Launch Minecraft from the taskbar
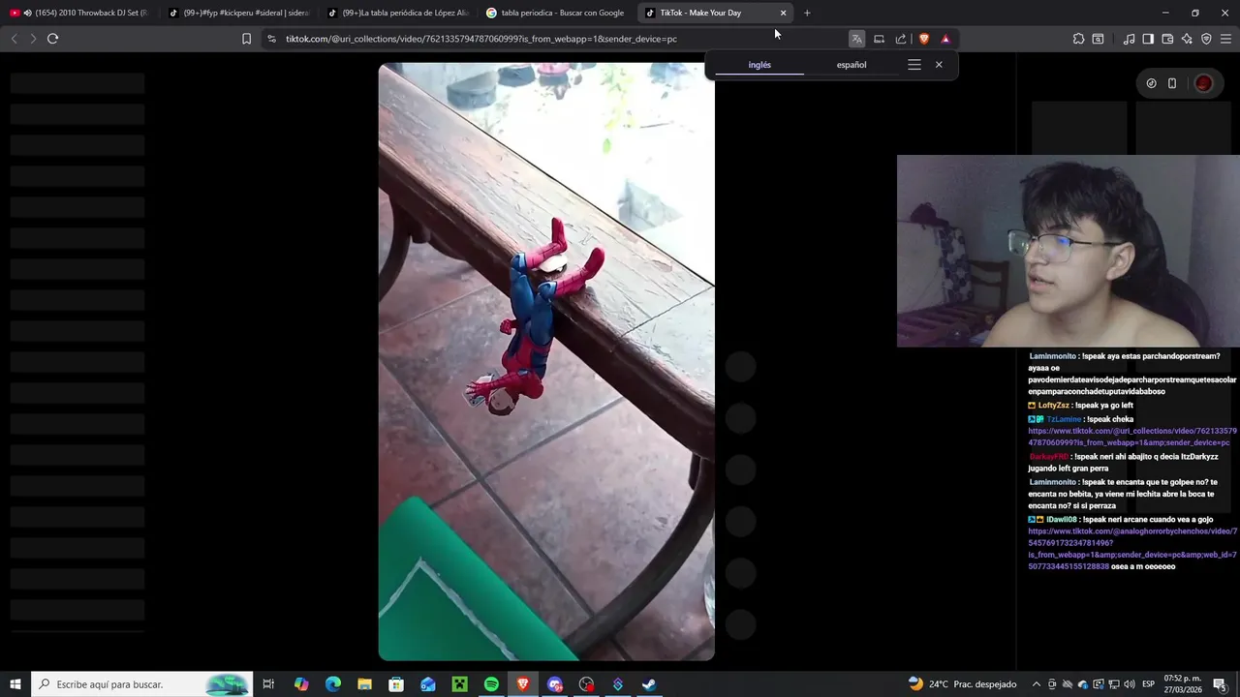Viewport: 1240px width, 697px height. click(x=459, y=684)
